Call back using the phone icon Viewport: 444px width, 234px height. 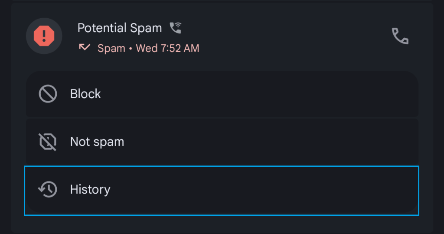pyautogui.click(x=400, y=36)
